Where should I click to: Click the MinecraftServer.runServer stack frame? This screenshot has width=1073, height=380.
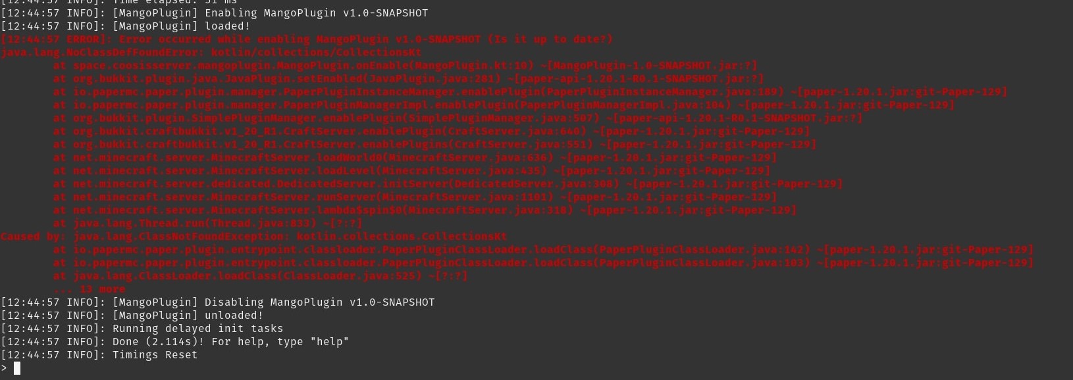tap(415, 197)
